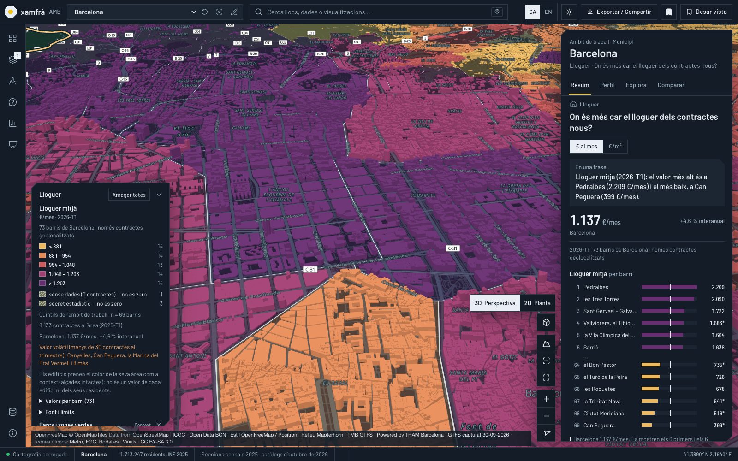Toggle the light/dark theme sun button

click(569, 12)
